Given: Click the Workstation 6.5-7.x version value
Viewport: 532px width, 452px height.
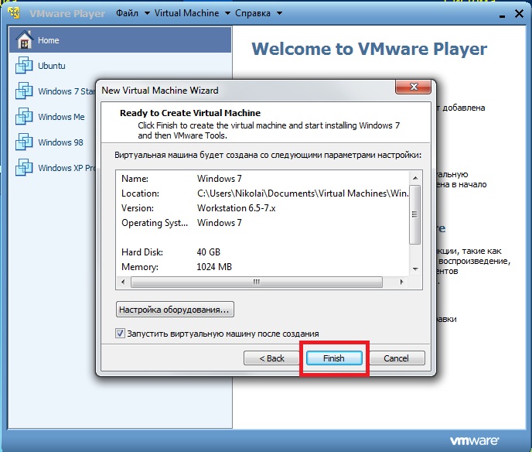Looking at the screenshot, I should pos(237,208).
